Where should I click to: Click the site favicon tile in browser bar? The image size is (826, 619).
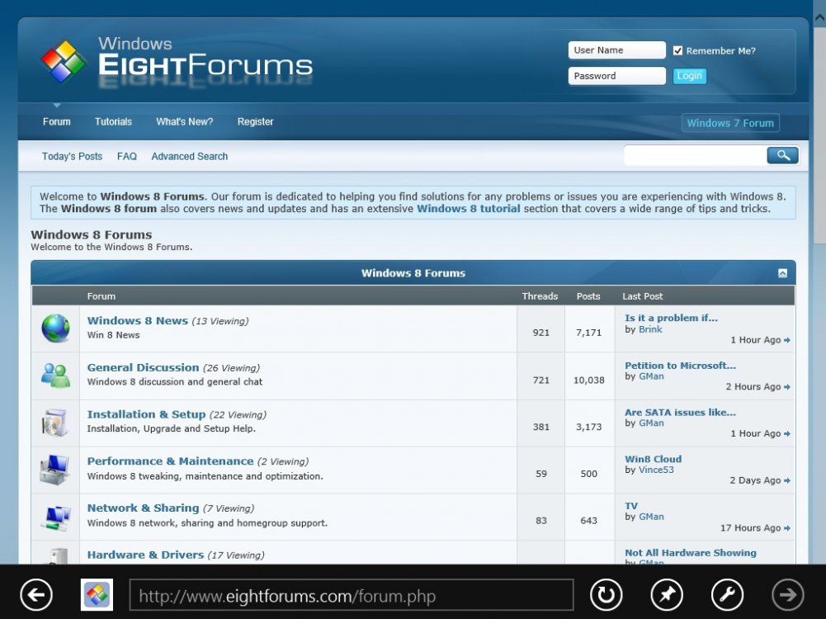97,595
